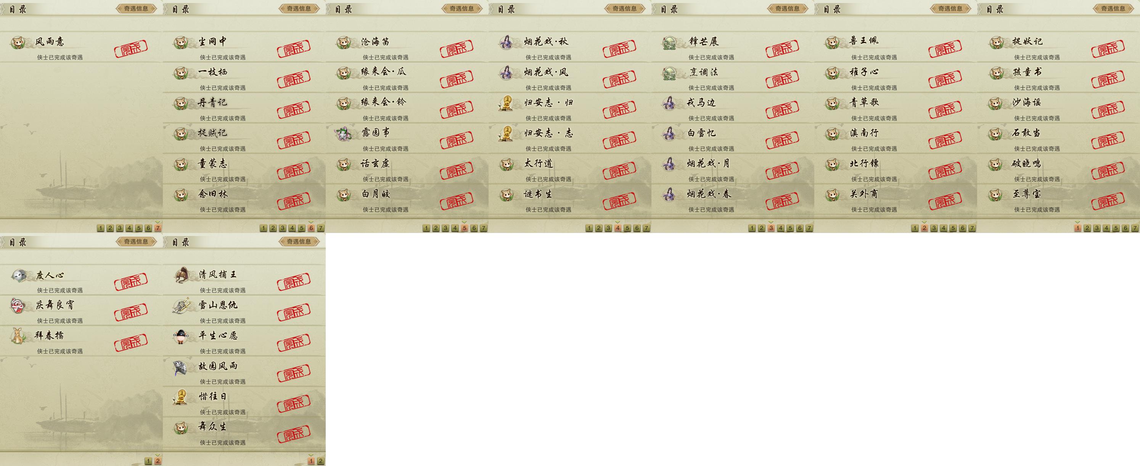Click the horse icon beside 清风捕王
1140x466 pixels.
(x=182, y=275)
